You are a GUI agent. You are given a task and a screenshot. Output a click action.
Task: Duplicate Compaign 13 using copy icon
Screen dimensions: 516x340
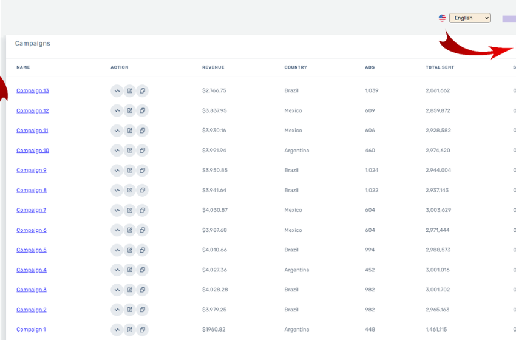click(x=142, y=91)
